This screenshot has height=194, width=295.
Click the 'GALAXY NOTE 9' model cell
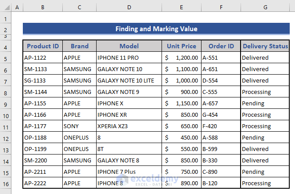point(129,92)
